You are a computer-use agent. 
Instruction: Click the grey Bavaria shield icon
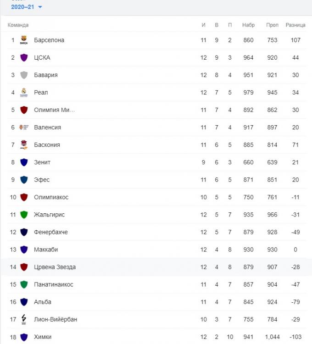tap(24, 75)
